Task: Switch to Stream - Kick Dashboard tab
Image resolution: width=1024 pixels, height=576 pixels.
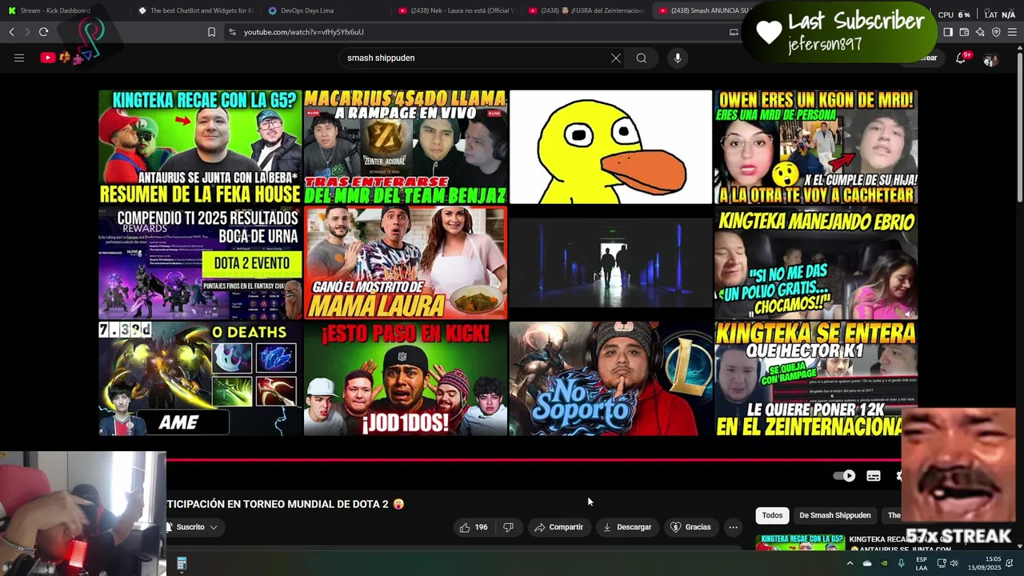Action: (x=62, y=10)
